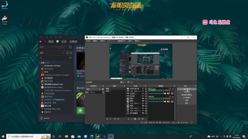Image resolution: width=248 pixels, height=139 pixels.
Task: Open Steam library advanced filter sliders icon
Action: (x=70, y=58)
